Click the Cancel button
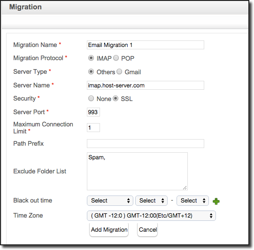Screen dimensions: 254x250 pos(147,230)
